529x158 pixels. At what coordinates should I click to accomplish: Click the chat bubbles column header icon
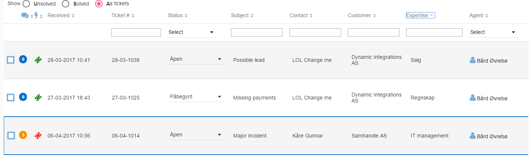[x=25, y=15]
